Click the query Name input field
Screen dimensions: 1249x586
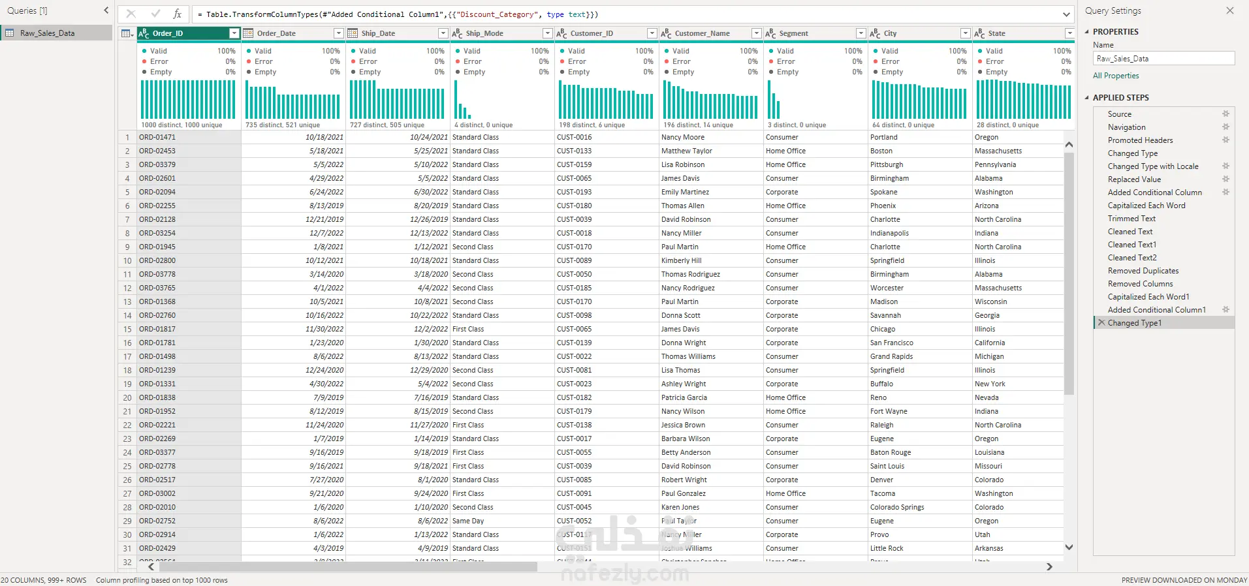(1164, 58)
